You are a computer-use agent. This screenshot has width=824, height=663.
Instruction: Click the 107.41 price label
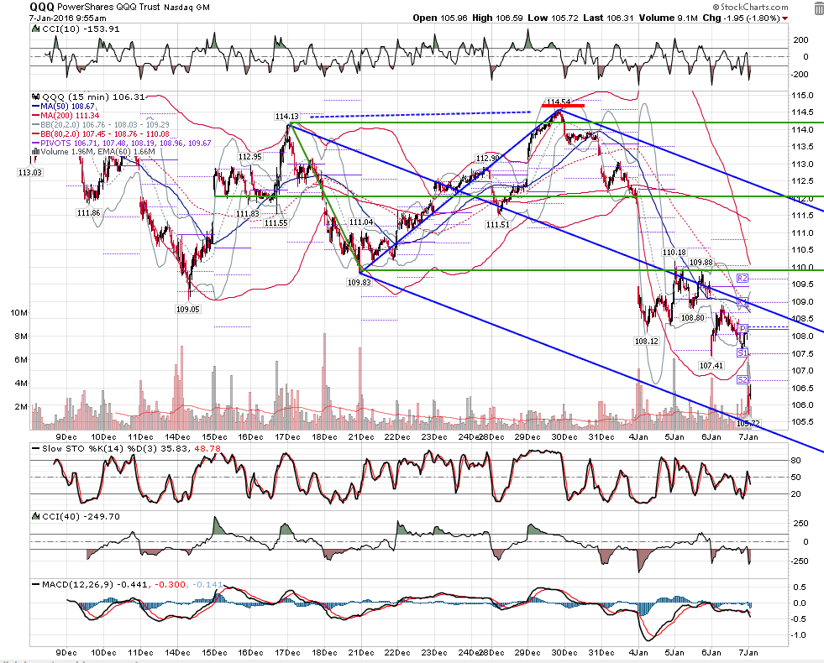tap(711, 365)
